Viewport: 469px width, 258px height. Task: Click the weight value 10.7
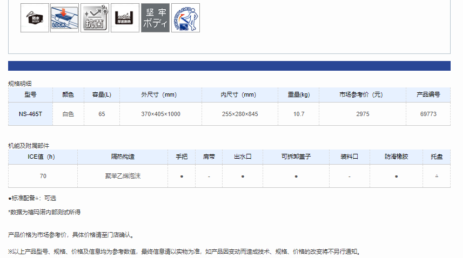(298, 114)
